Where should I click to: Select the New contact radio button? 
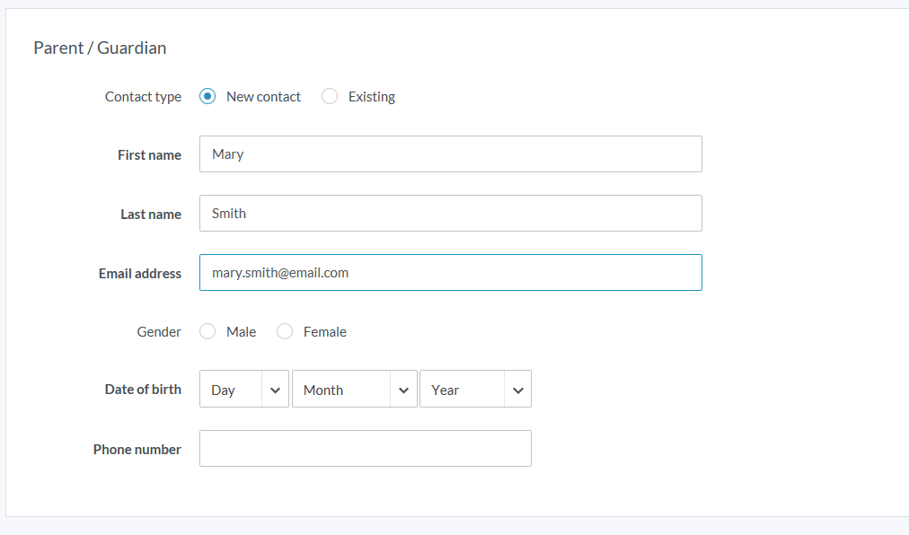pos(207,97)
